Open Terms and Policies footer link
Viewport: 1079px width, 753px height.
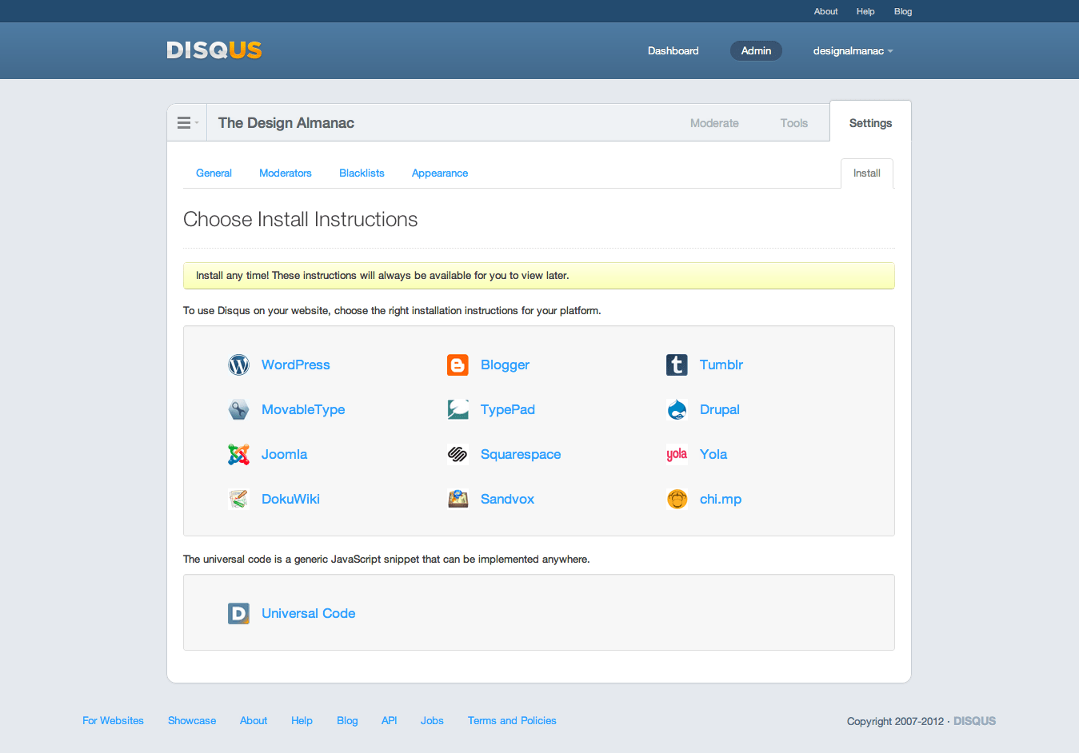(512, 720)
